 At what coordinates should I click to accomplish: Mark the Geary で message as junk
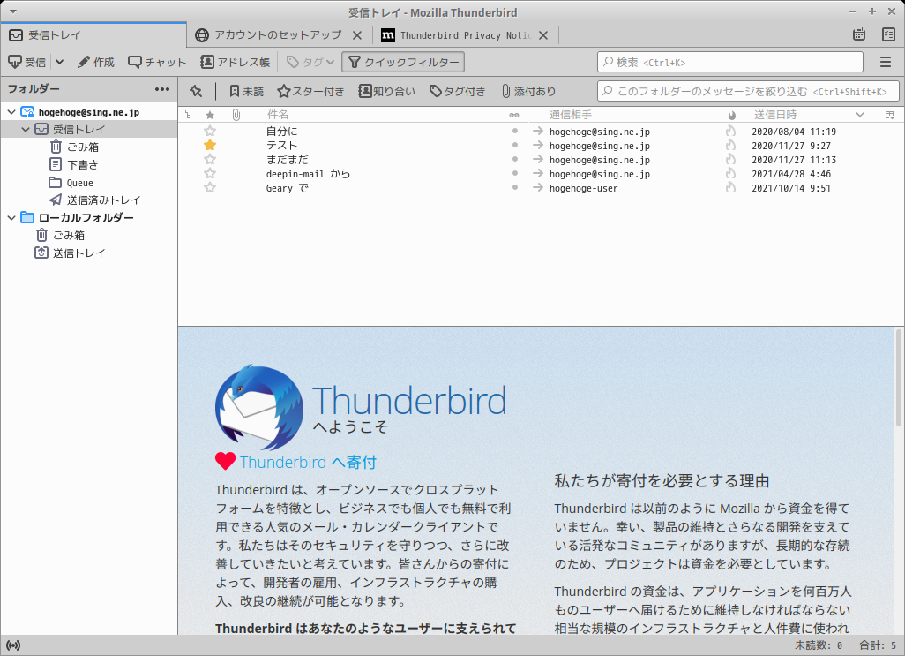click(730, 188)
